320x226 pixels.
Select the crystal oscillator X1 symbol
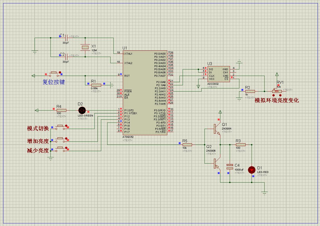pos(85,47)
